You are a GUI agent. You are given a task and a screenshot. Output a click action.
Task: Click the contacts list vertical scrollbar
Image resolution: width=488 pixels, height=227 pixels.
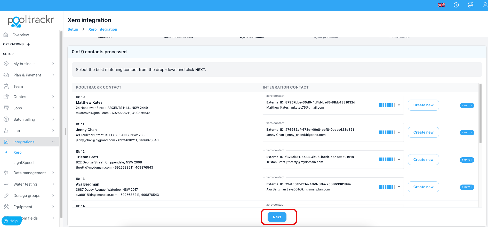[481, 113]
